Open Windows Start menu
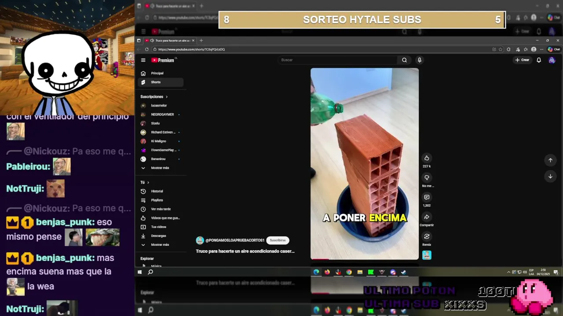The height and width of the screenshot is (316, 563). tap(140, 272)
